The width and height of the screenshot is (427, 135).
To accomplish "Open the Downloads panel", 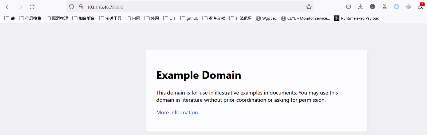I will point(360,7).
